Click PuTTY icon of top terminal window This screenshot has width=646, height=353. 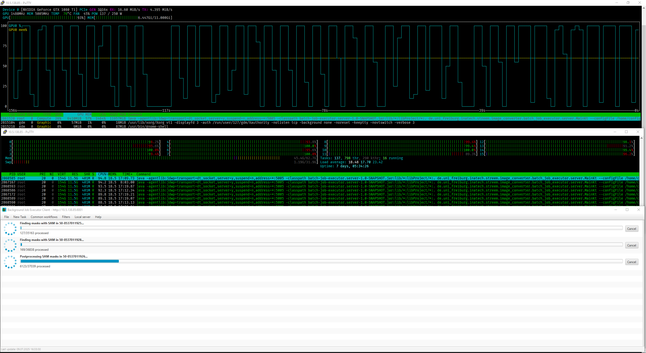(3, 3)
